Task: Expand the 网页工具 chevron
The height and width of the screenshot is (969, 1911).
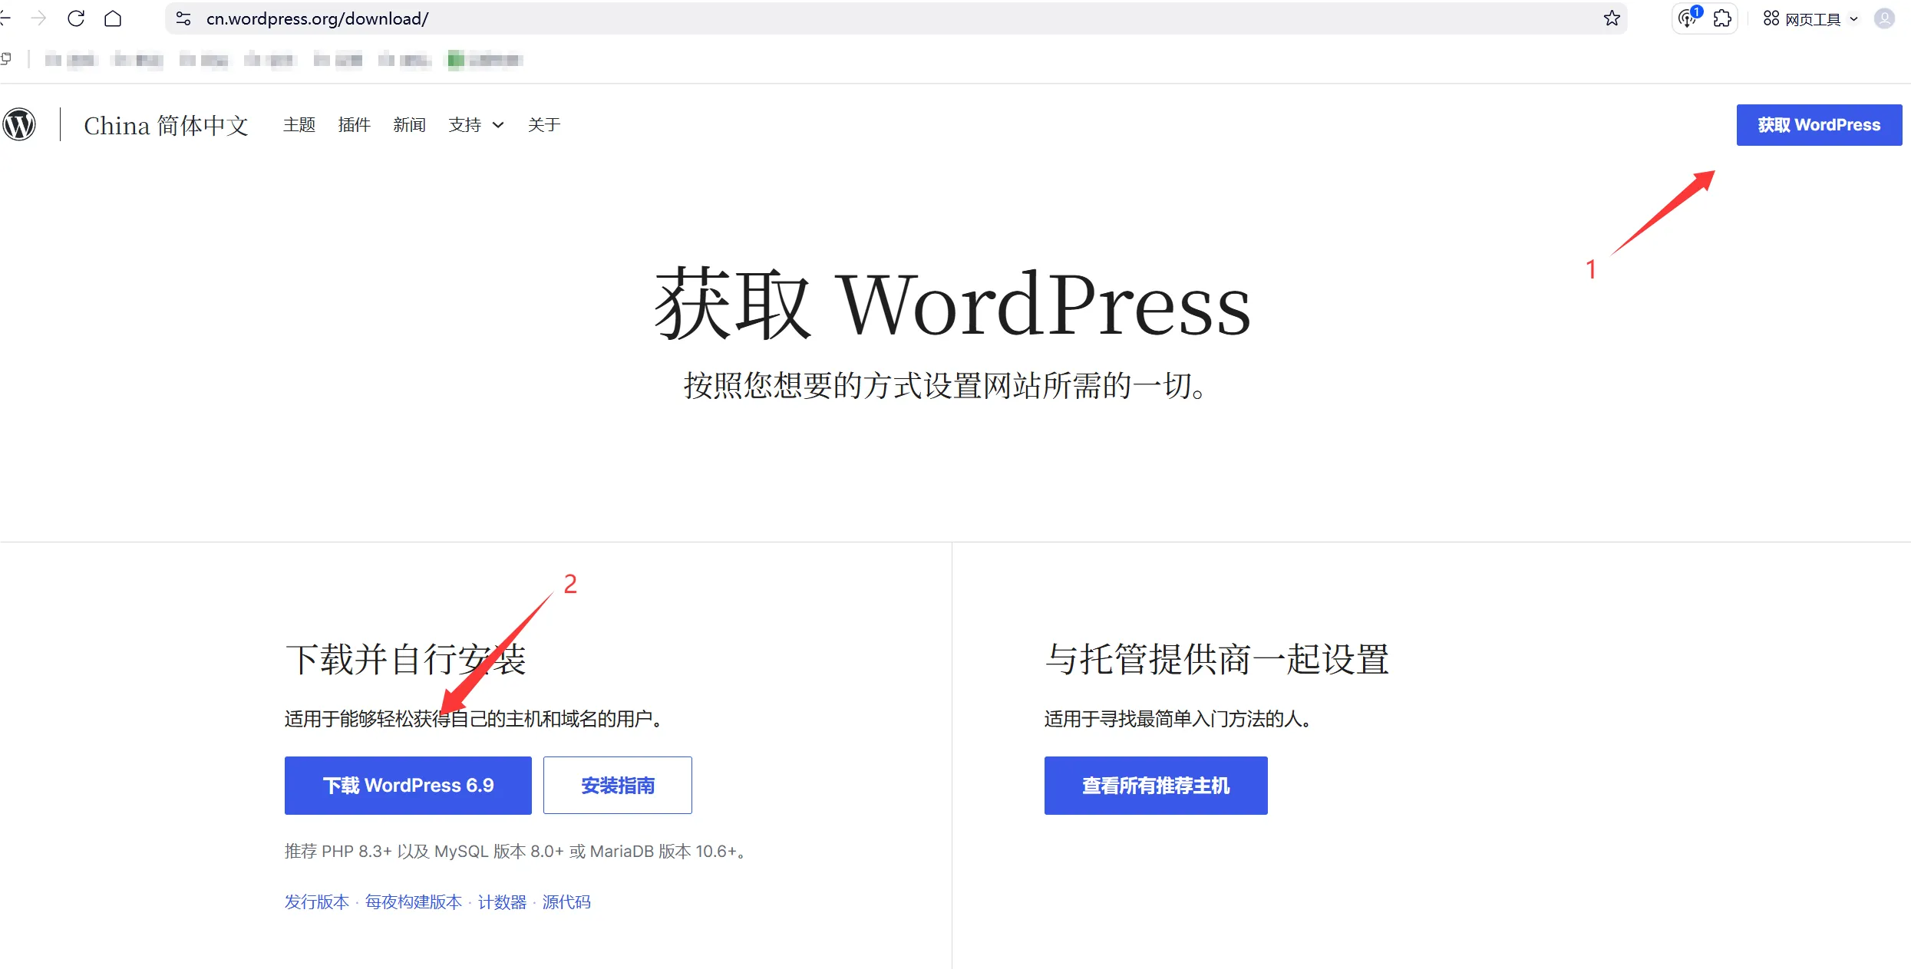Action: click(x=1855, y=18)
